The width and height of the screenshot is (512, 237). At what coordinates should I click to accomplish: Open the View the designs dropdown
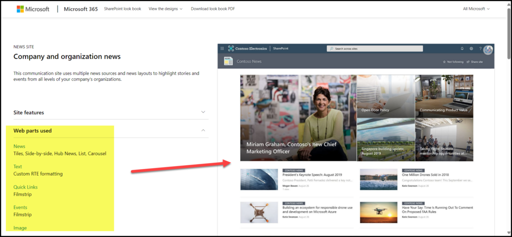pos(165,9)
